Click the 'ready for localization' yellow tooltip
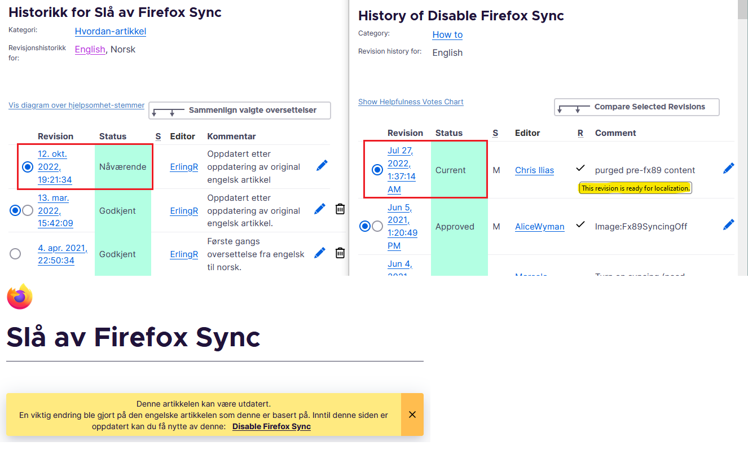 (x=635, y=188)
